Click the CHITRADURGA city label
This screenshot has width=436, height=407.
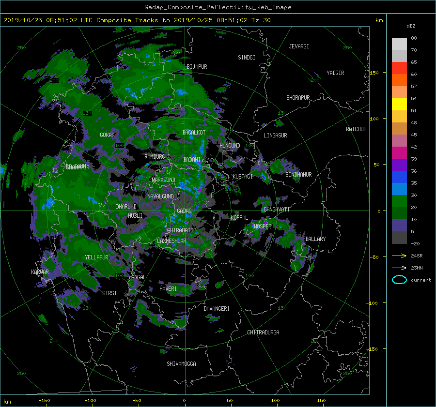(264, 332)
